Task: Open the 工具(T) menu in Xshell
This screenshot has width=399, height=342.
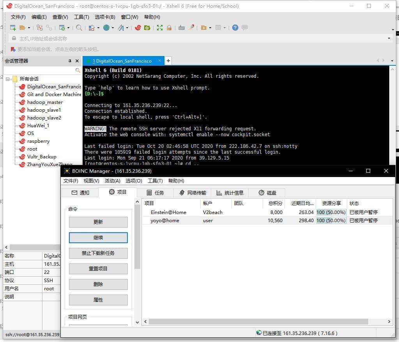Action: click(x=81, y=17)
